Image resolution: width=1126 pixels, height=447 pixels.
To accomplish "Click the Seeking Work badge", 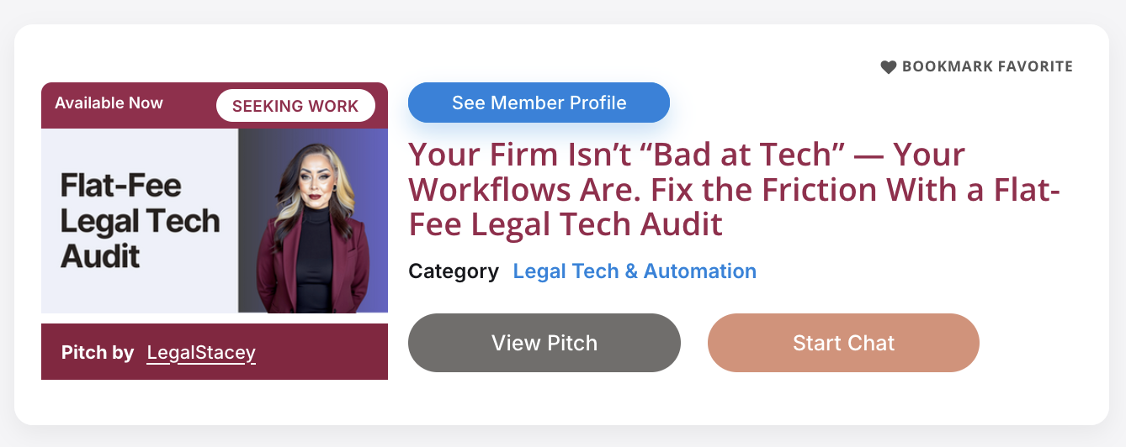I will pyautogui.click(x=295, y=106).
